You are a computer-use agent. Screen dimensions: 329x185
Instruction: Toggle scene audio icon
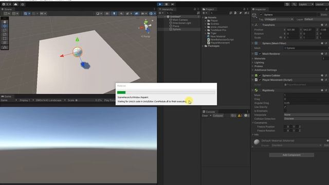[x=121, y=13]
